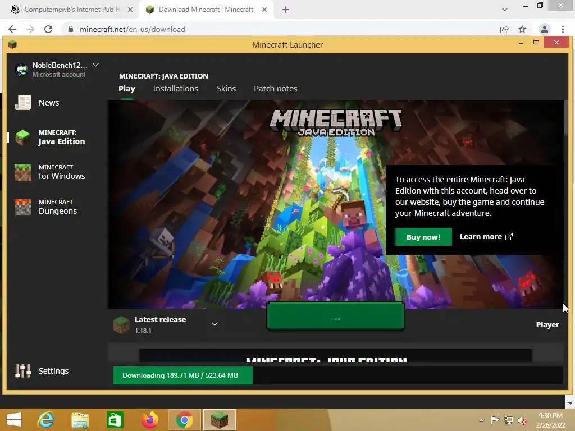This screenshot has width=575, height=431.
Task: Show hidden tray icons arrow
Action: (481, 420)
